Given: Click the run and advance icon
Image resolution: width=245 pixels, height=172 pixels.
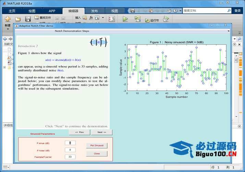Looking at the screenshot, I should coord(138,19).
